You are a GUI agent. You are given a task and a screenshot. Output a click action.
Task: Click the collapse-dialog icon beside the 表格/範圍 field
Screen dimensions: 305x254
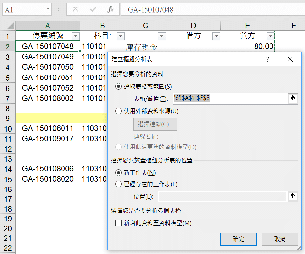tap(293, 98)
